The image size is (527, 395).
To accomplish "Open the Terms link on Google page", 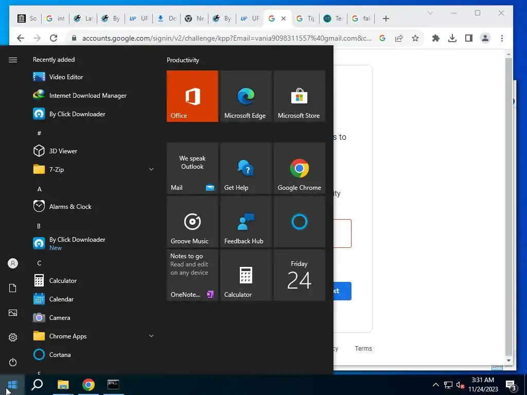I will (363, 349).
